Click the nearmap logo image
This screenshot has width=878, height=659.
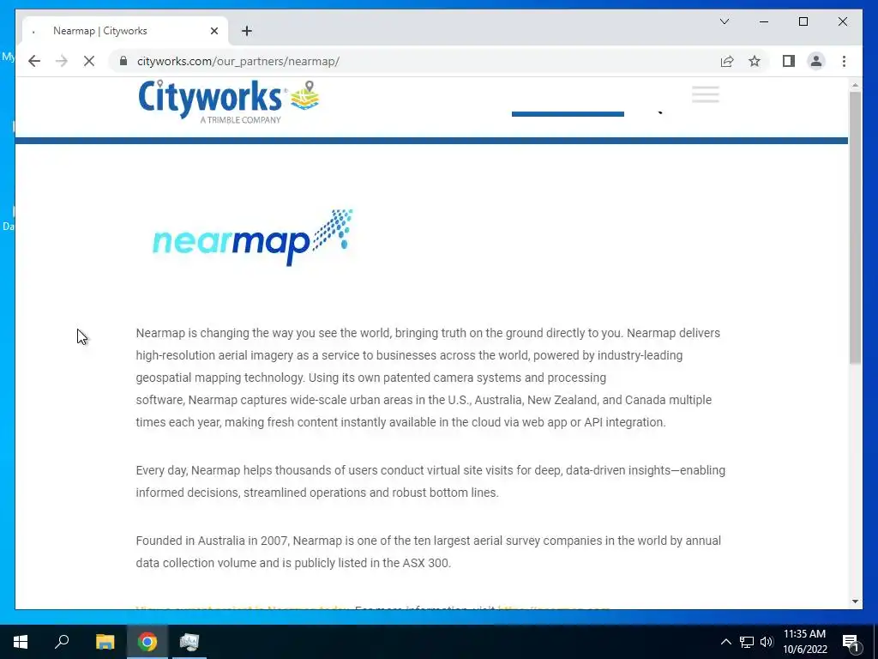click(x=253, y=238)
